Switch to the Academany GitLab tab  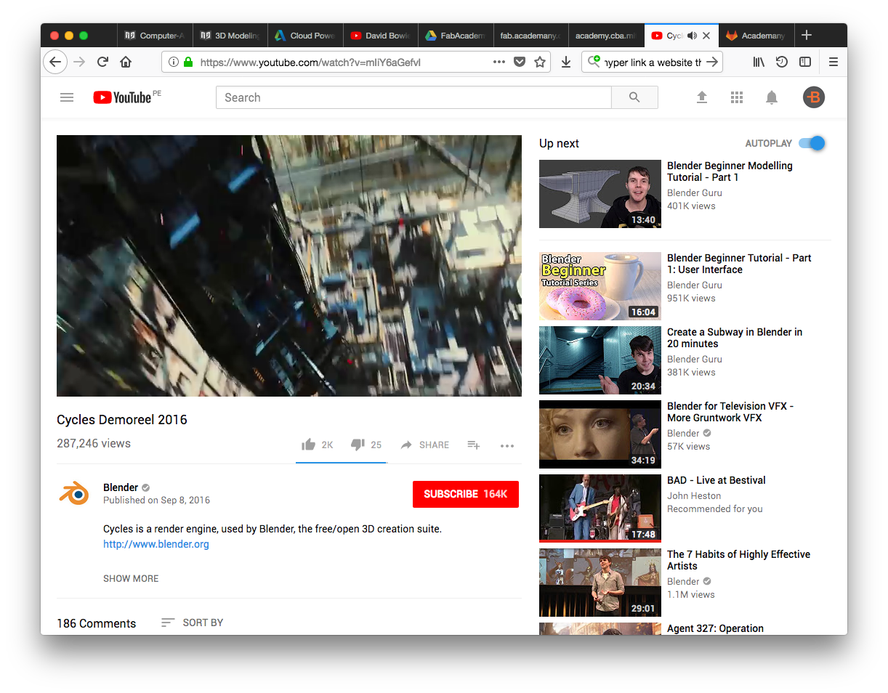(x=756, y=36)
